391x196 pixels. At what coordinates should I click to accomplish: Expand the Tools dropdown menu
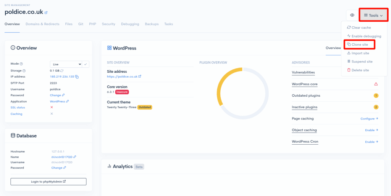point(373,15)
